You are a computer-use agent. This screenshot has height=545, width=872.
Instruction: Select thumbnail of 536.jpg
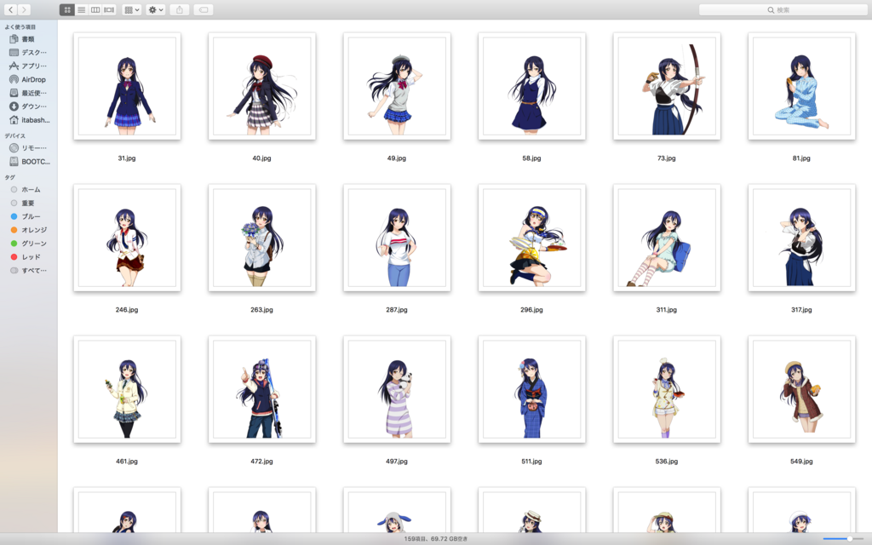tap(667, 389)
